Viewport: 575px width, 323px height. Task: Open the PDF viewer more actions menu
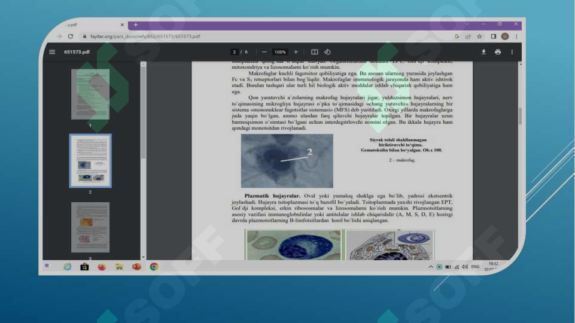(512, 52)
